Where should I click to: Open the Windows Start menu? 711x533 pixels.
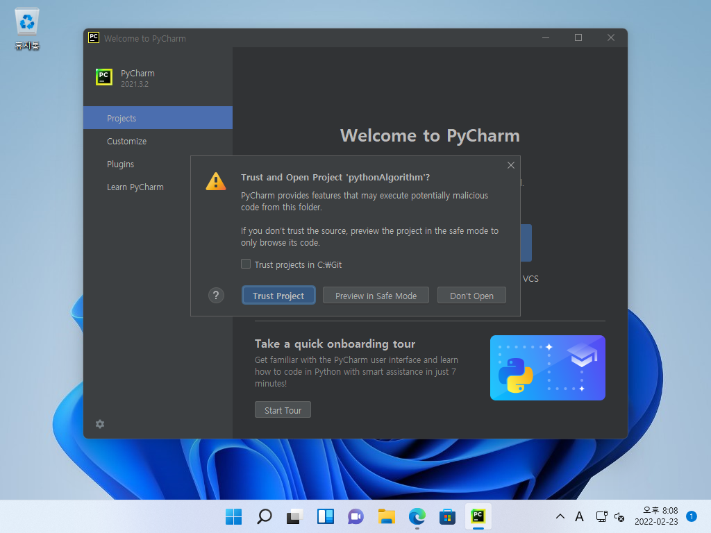pyautogui.click(x=233, y=516)
